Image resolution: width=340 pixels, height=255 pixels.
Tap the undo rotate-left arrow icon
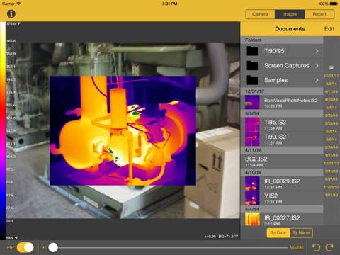tap(316, 247)
